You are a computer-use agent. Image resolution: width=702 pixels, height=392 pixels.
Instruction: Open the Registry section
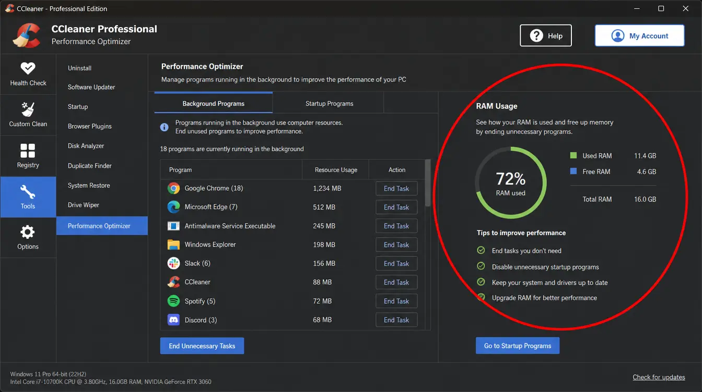pyautogui.click(x=28, y=156)
